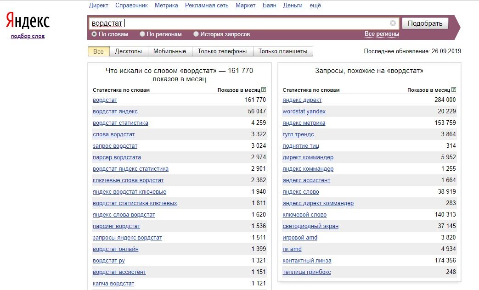Viewport: 479px width, 290px height.
Task: Open the ключевые слова вордстат link
Action: click(128, 180)
